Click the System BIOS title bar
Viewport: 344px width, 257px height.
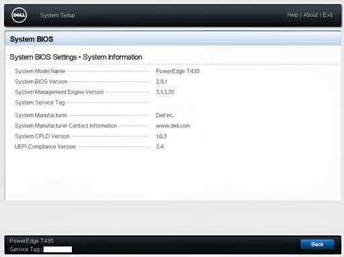173,39
